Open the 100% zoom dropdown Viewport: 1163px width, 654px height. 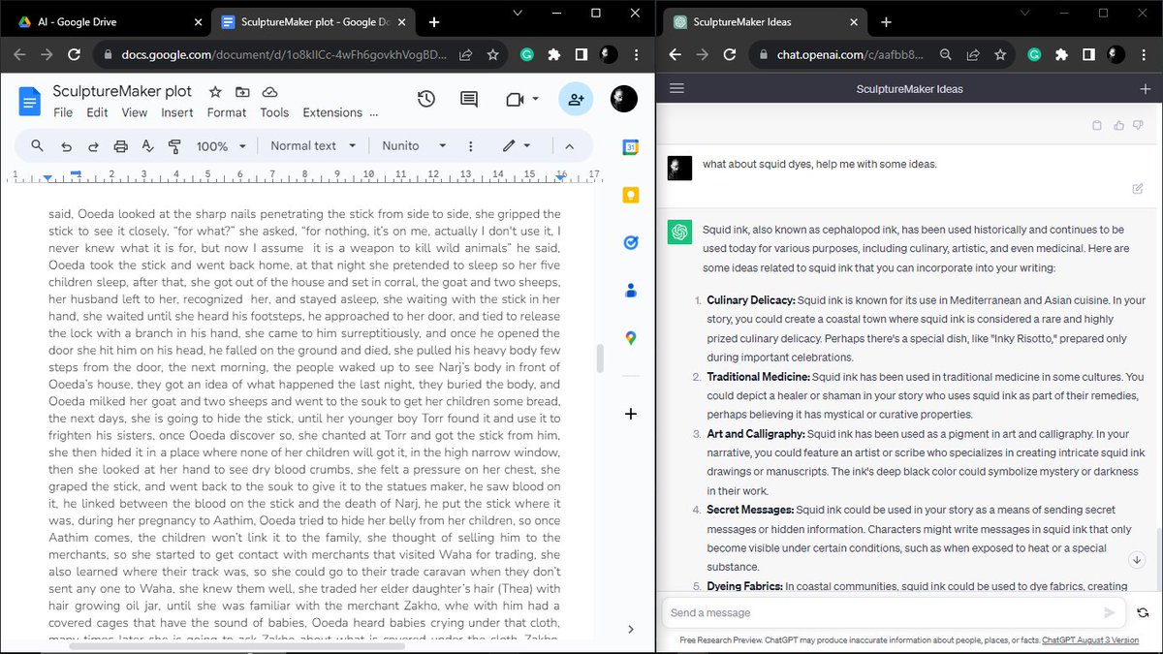click(x=220, y=146)
